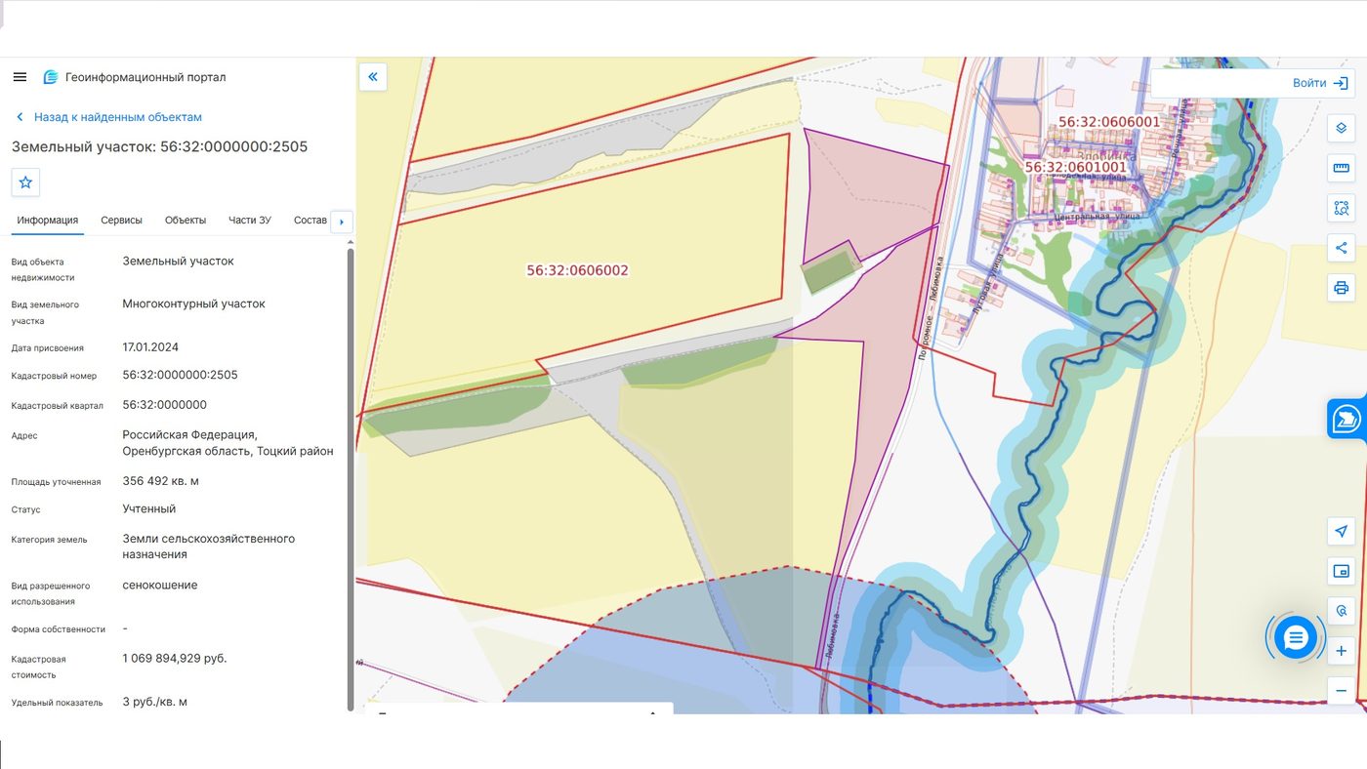Screen dimensions: 1367x769
Task: Select the Объекты tab
Action: (186, 221)
